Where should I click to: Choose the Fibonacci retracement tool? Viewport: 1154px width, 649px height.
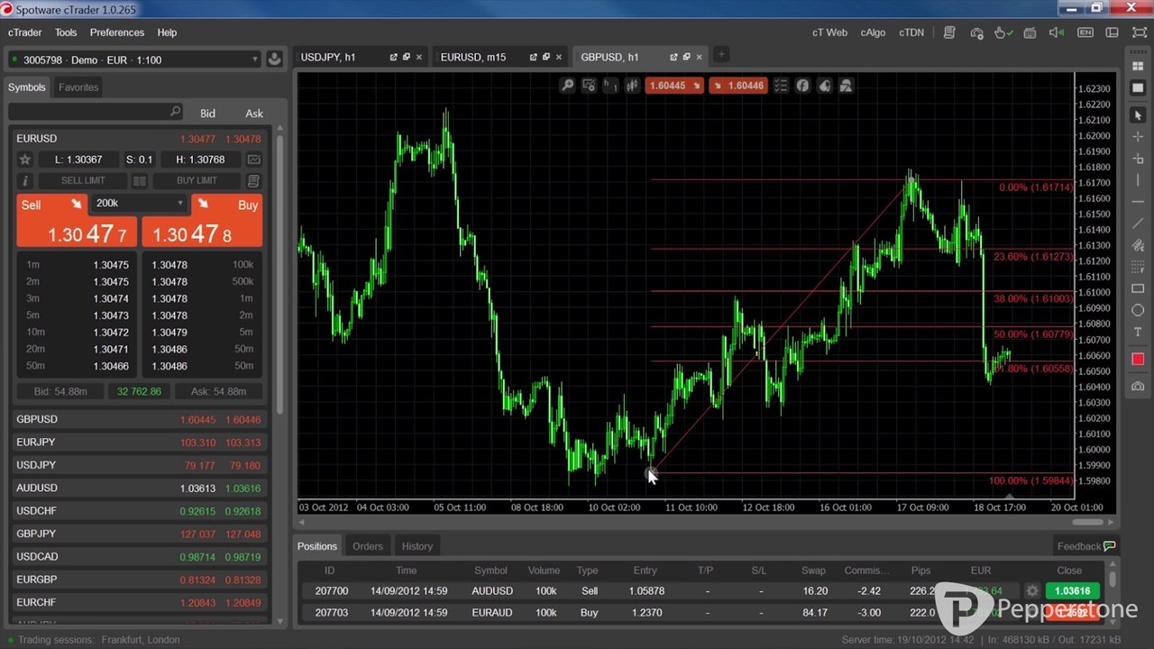click(x=1138, y=267)
